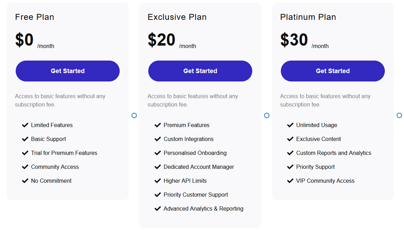
Task: Select the circle handle right of Free Plan card
Action: 134,115
